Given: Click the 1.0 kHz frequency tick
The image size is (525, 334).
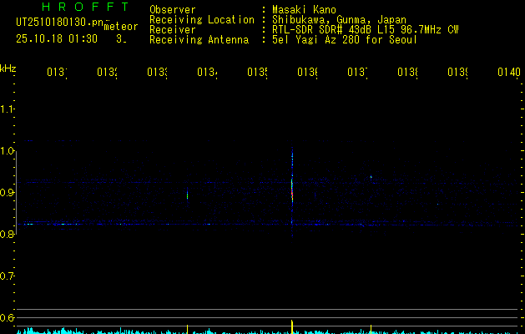Looking at the screenshot, I should 8,151.
